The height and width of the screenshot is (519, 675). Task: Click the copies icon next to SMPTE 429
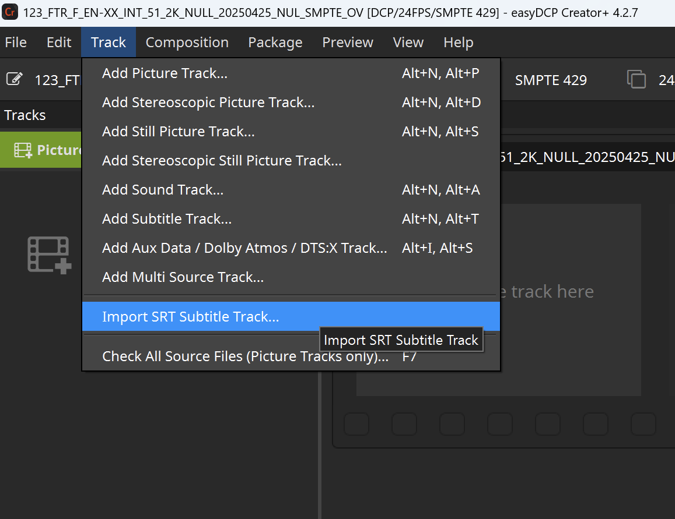point(636,79)
